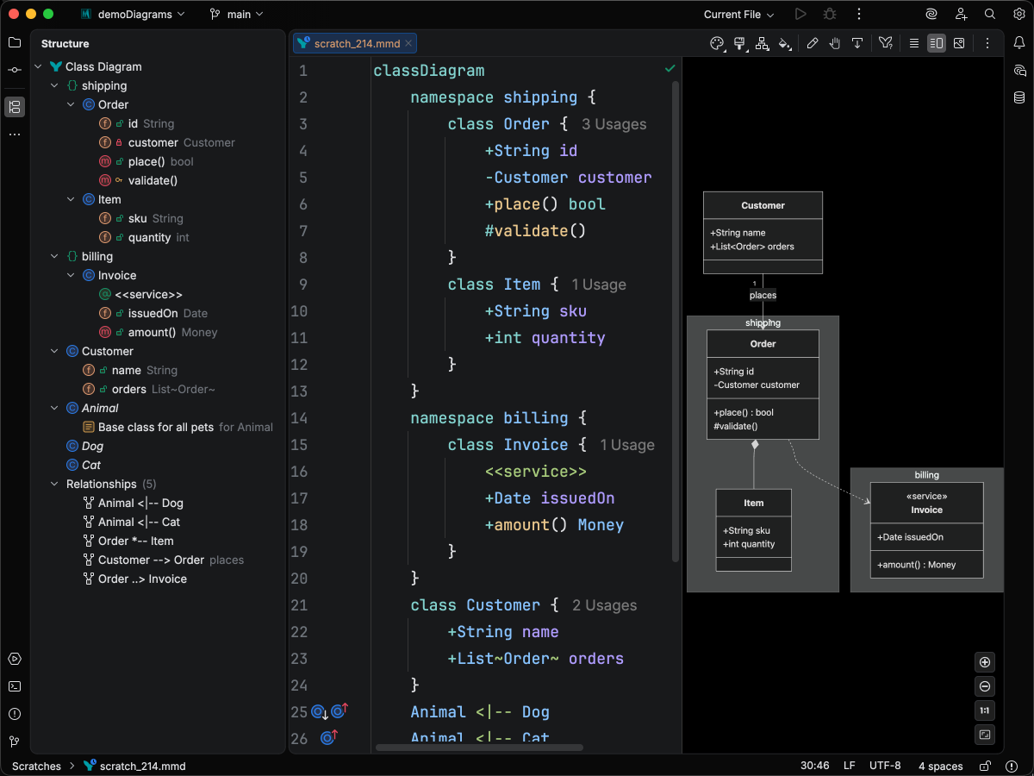Change LF line separator setting
The height and width of the screenshot is (776, 1034).
pyautogui.click(x=849, y=766)
